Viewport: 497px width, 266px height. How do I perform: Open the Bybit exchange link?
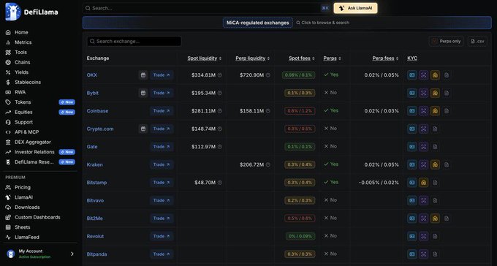93,93
